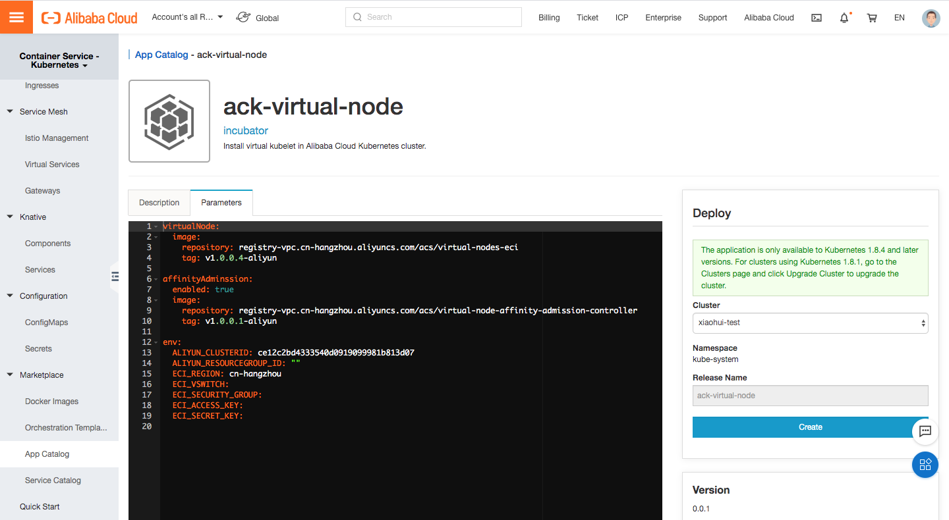949x520 pixels.
Task: Open Ingresses in the sidebar
Action: (x=42, y=86)
